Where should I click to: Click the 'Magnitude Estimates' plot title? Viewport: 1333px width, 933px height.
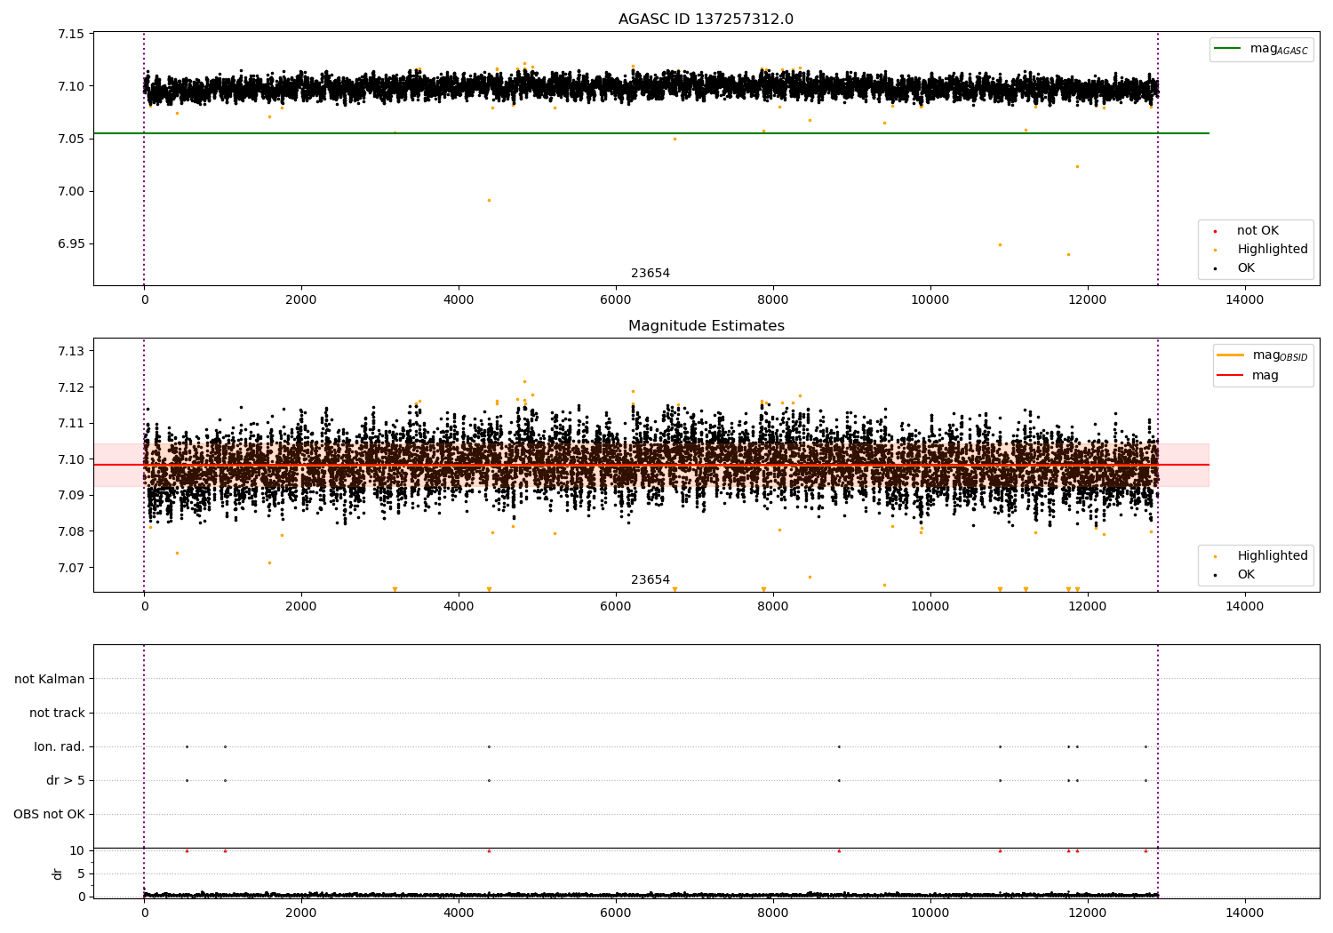click(x=706, y=326)
